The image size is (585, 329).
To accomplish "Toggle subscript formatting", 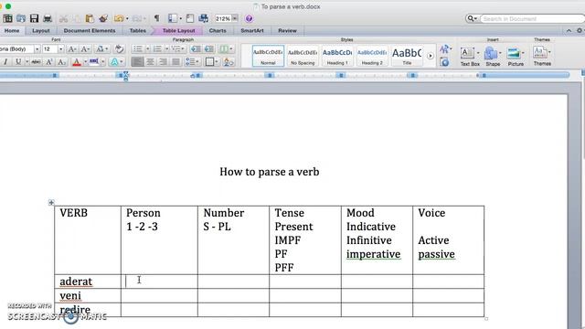I will pos(61,61).
